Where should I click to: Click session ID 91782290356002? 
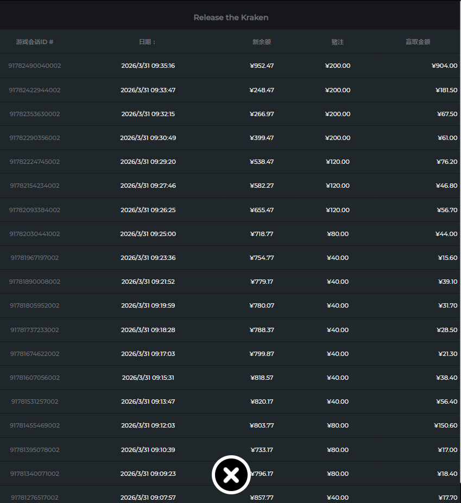(x=35, y=138)
